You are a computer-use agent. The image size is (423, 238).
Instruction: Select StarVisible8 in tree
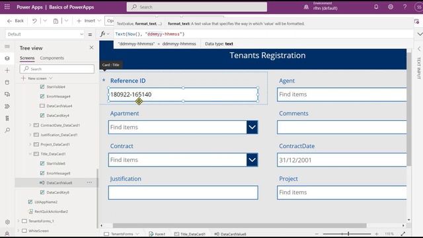click(x=56, y=163)
